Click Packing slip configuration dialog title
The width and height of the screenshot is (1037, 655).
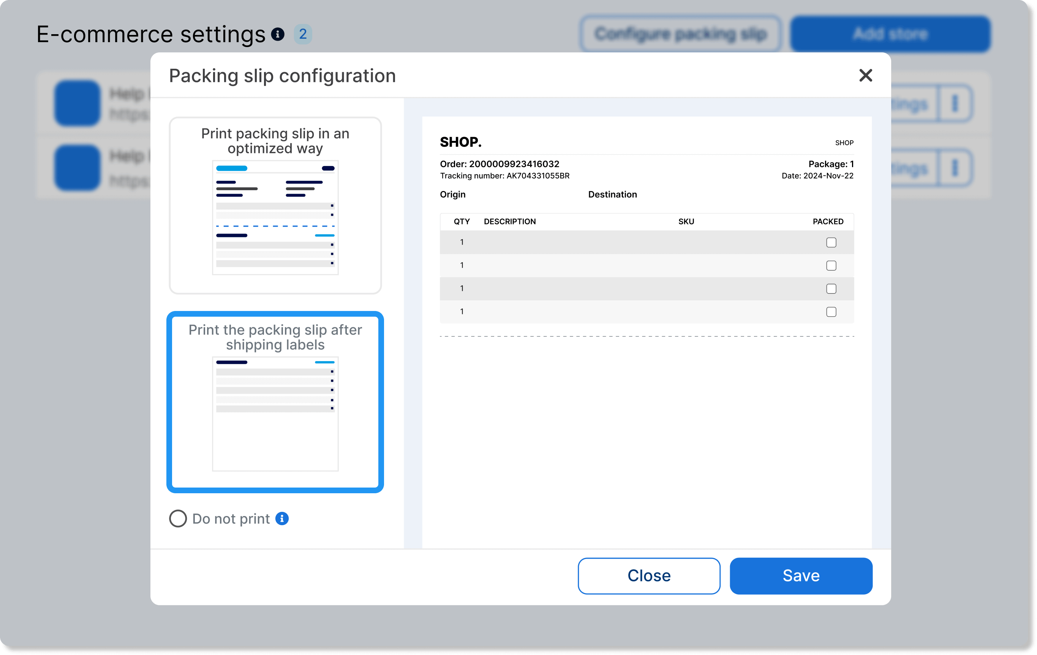(x=282, y=76)
